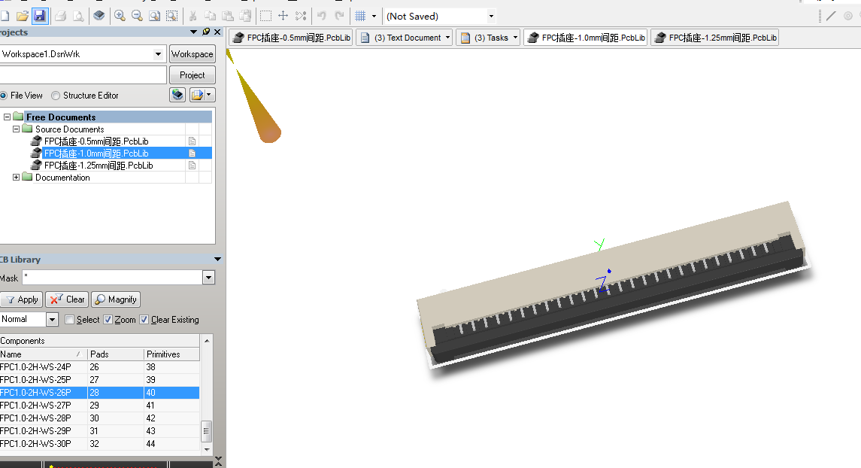861x468 pixels.
Task: Toggle the Select checkbox
Action: [70, 320]
